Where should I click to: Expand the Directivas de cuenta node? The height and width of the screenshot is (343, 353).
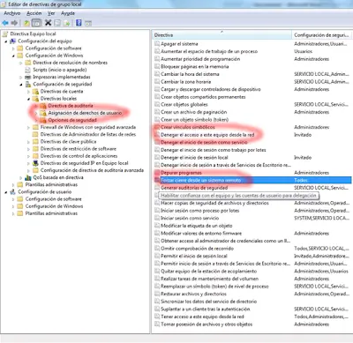click(x=28, y=92)
